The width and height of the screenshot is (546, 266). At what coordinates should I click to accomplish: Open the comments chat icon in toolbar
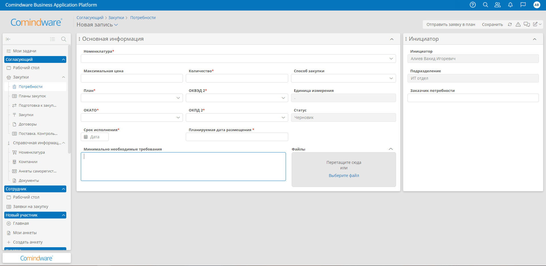point(527,24)
